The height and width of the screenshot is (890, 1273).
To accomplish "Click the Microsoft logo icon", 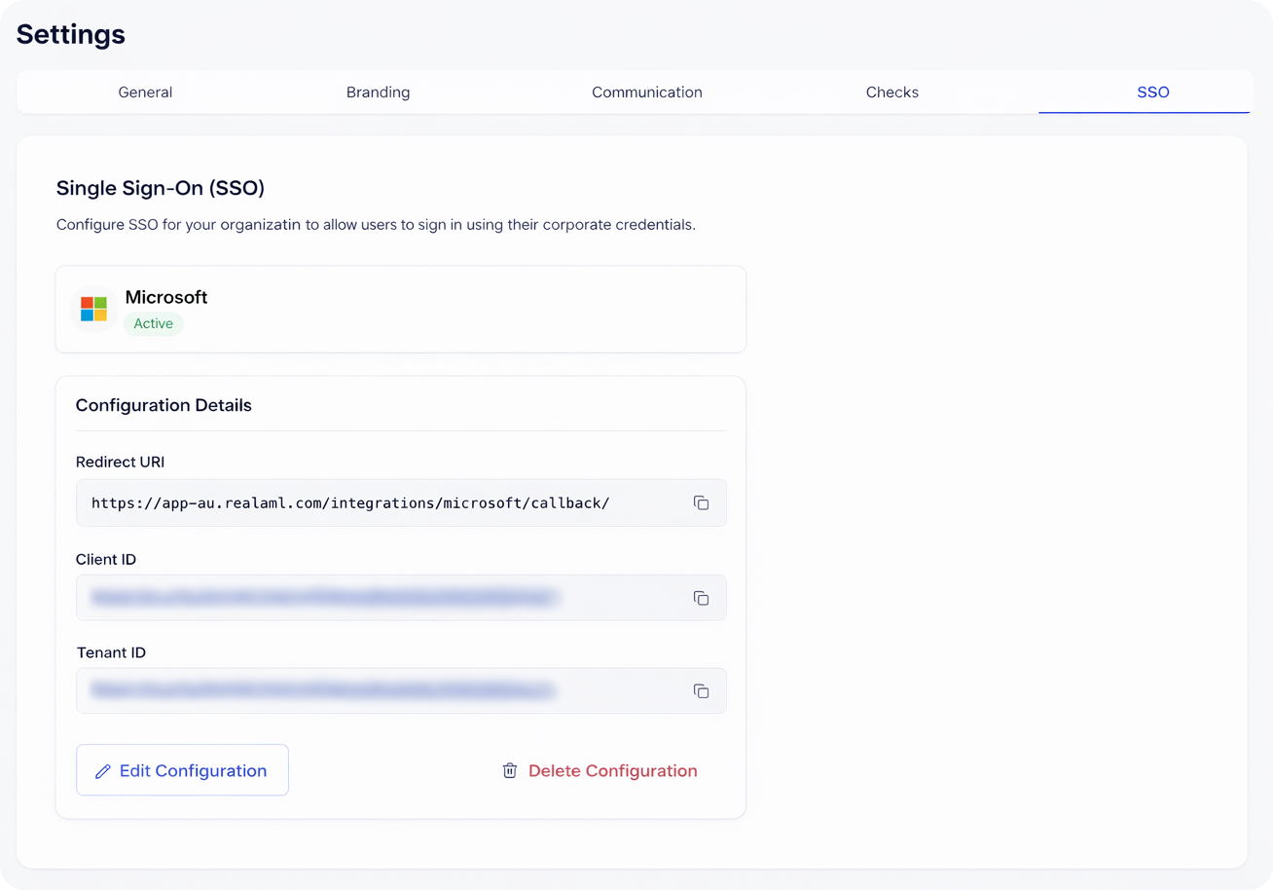I will tap(93, 310).
